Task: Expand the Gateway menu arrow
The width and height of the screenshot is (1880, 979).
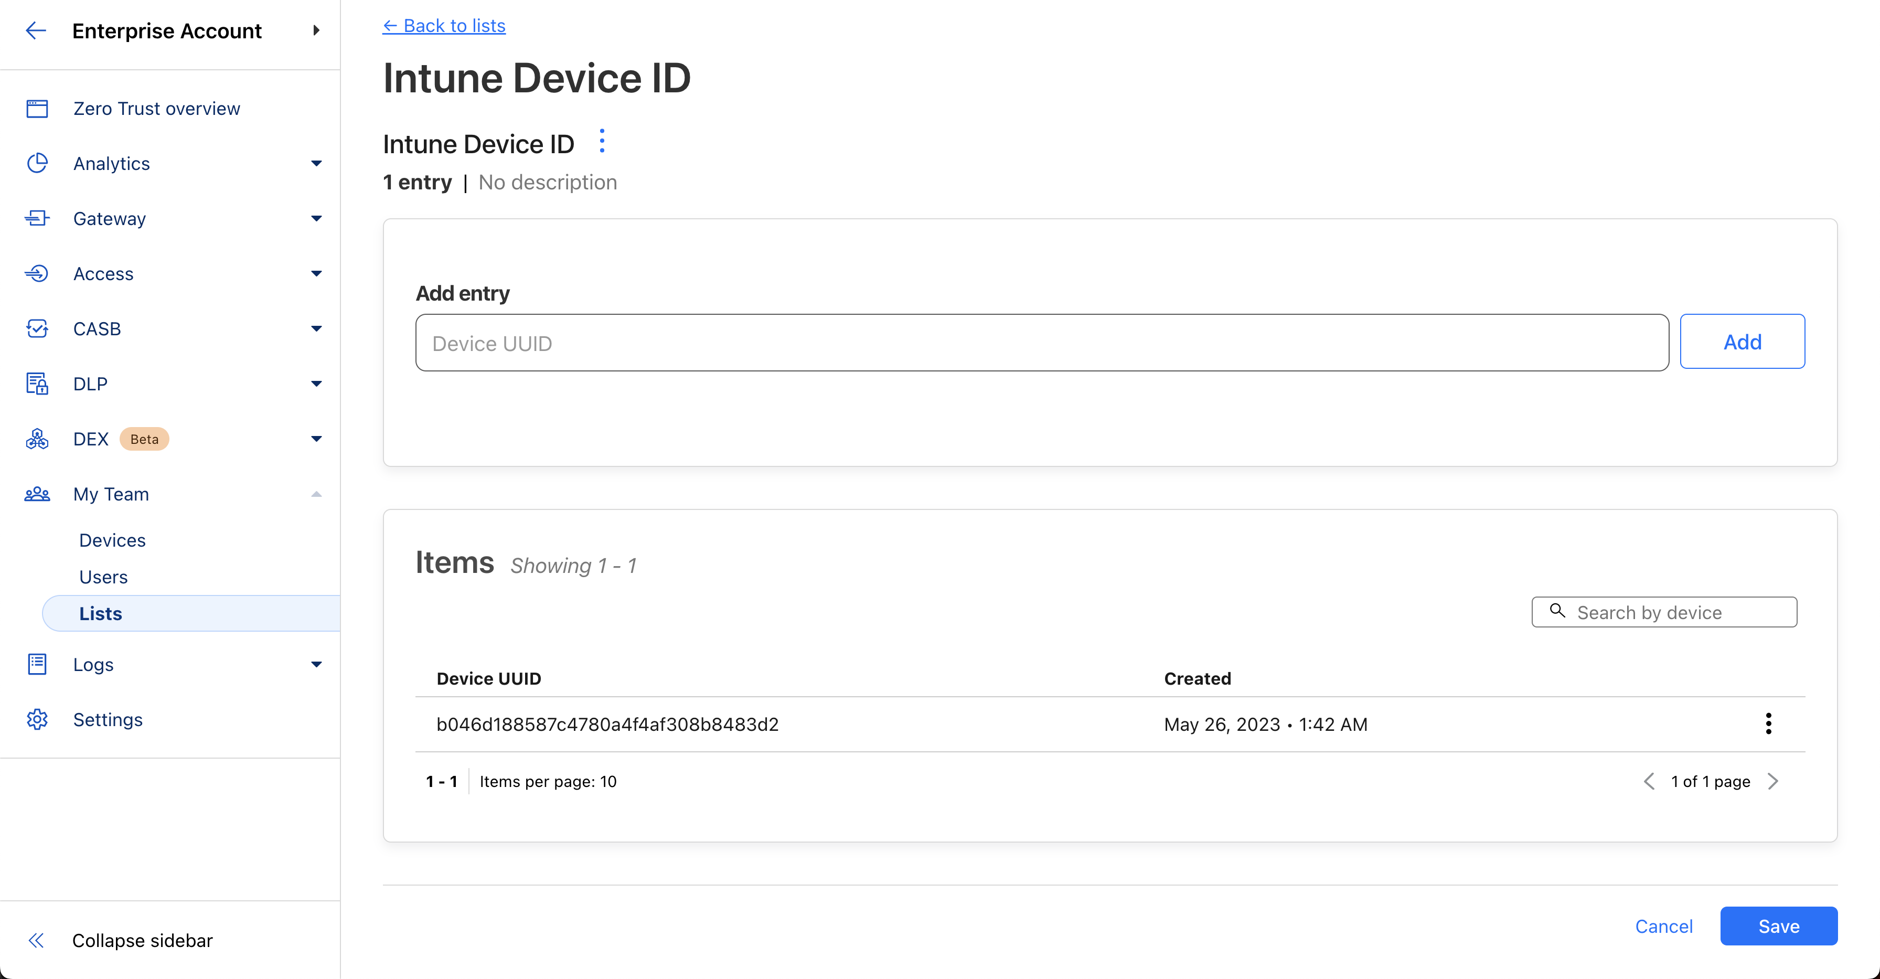Action: 316,218
